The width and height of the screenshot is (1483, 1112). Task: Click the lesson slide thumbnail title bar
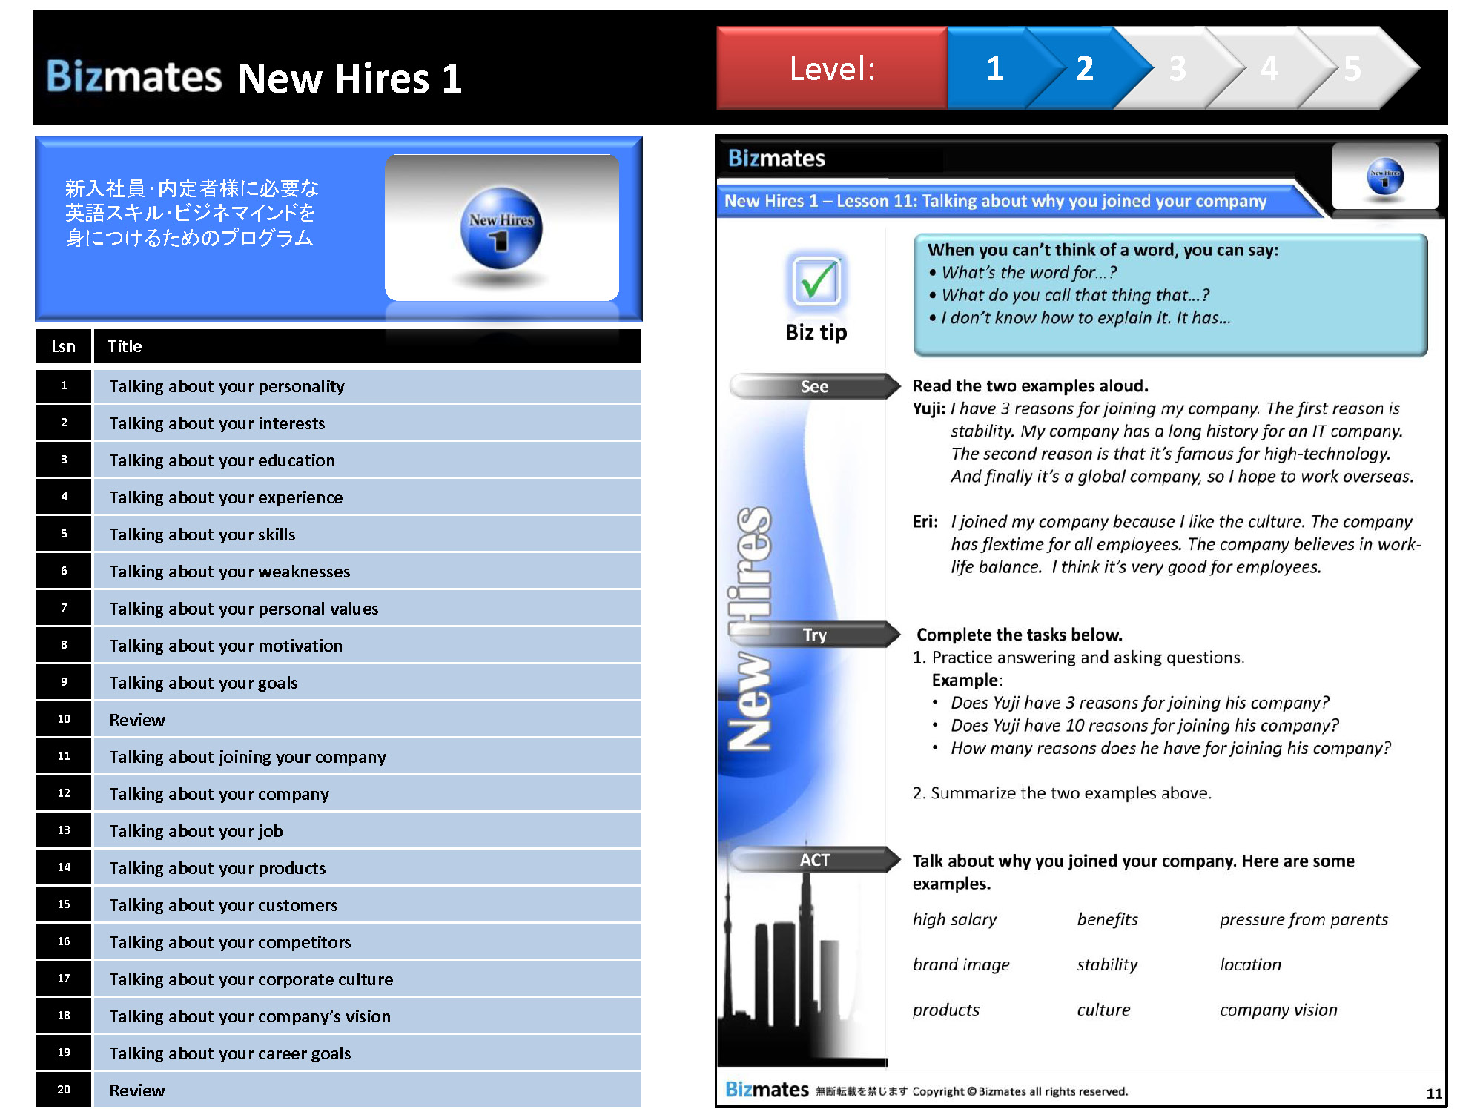995,201
